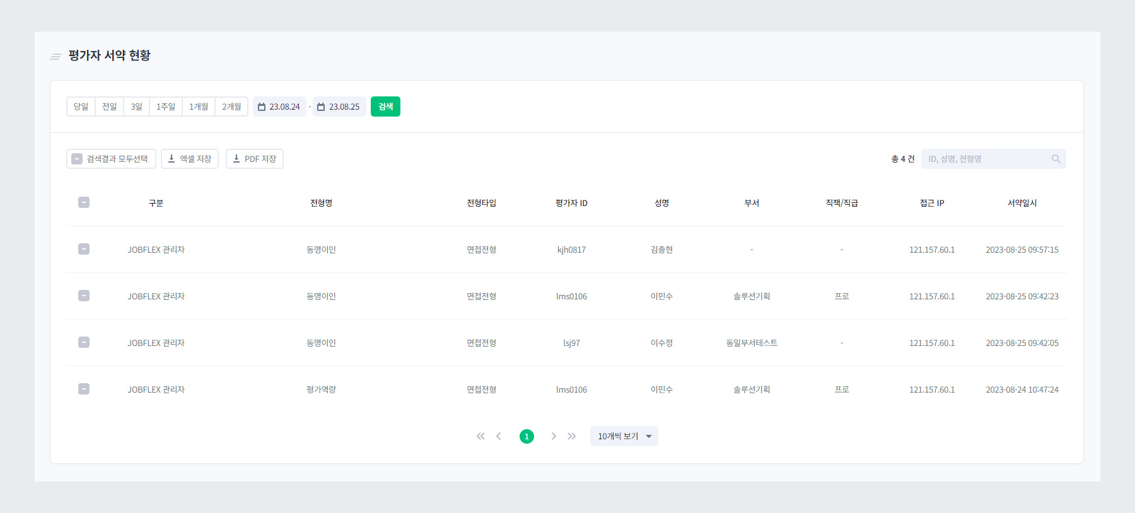This screenshot has height=513, width=1135.
Task: Open the end date calendar icon 23.08.25
Action: (x=321, y=107)
